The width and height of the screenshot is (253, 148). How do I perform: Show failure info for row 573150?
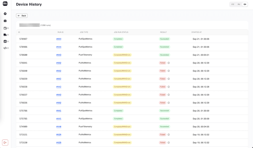169,142
